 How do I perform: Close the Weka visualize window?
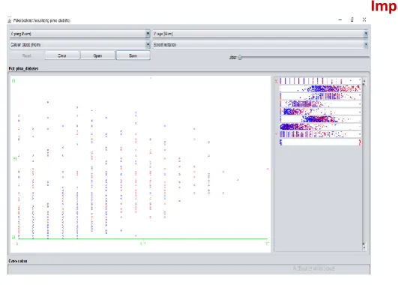point(364,19)
